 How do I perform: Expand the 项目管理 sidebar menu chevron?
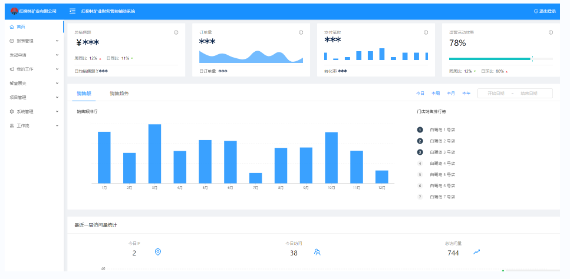pos(57,97)
